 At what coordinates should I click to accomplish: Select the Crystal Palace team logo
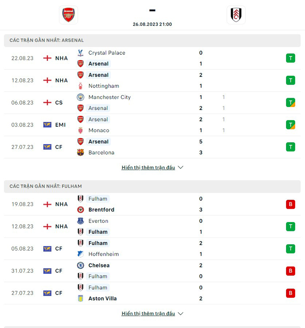(80, 53)
